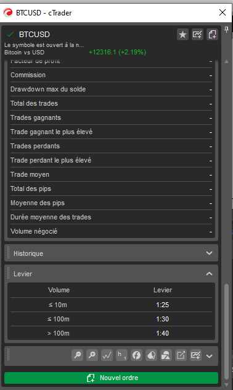Click the Nouvel ordre button

click(111, 378)
